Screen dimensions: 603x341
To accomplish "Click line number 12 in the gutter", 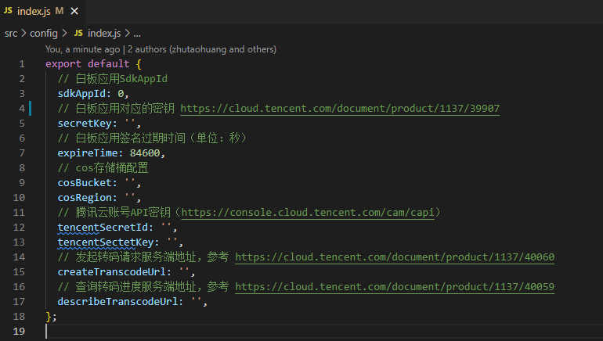I will tap(19, 228).
